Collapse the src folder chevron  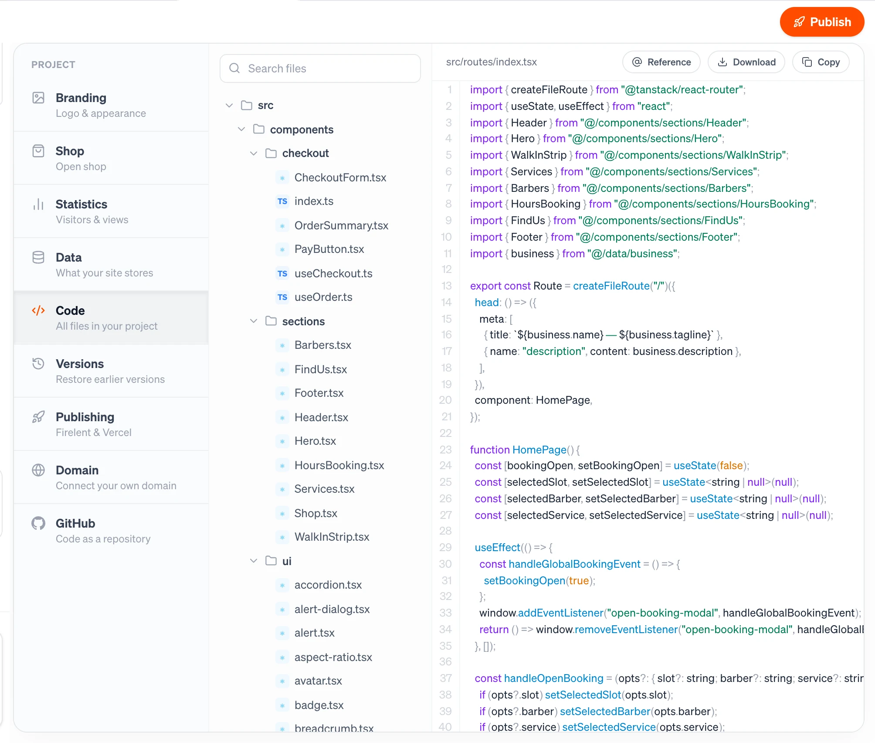pos(229,106)
